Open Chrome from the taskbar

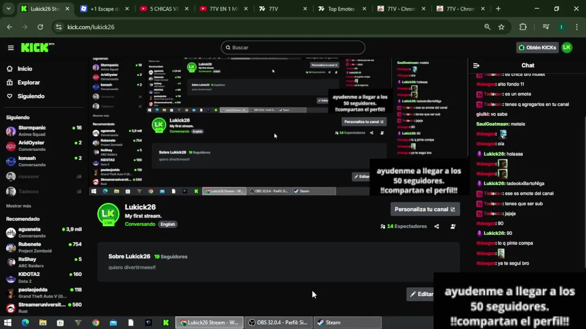96,323
